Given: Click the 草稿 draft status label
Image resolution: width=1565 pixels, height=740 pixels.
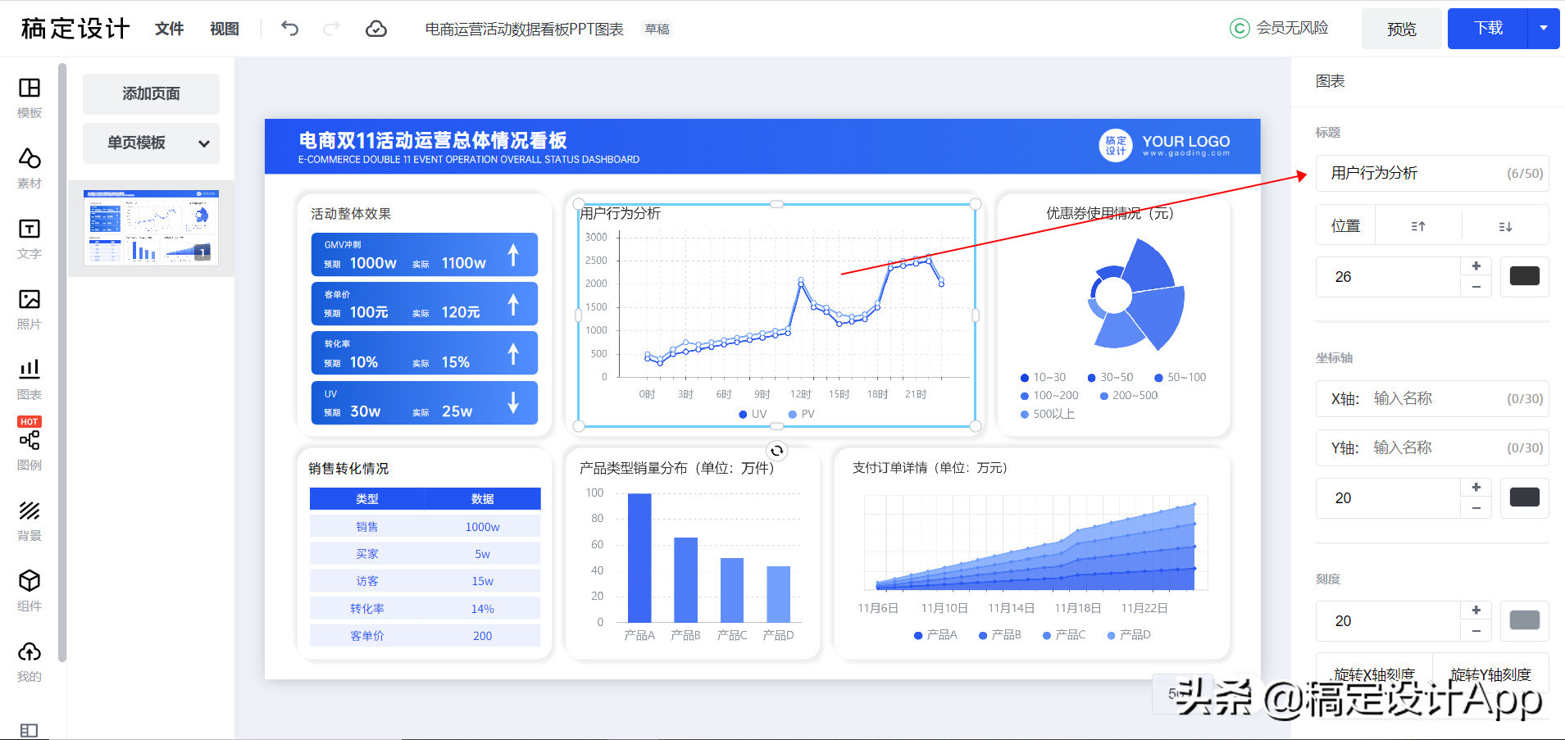Looking at the screenshot, I should [x=657, y=29].
